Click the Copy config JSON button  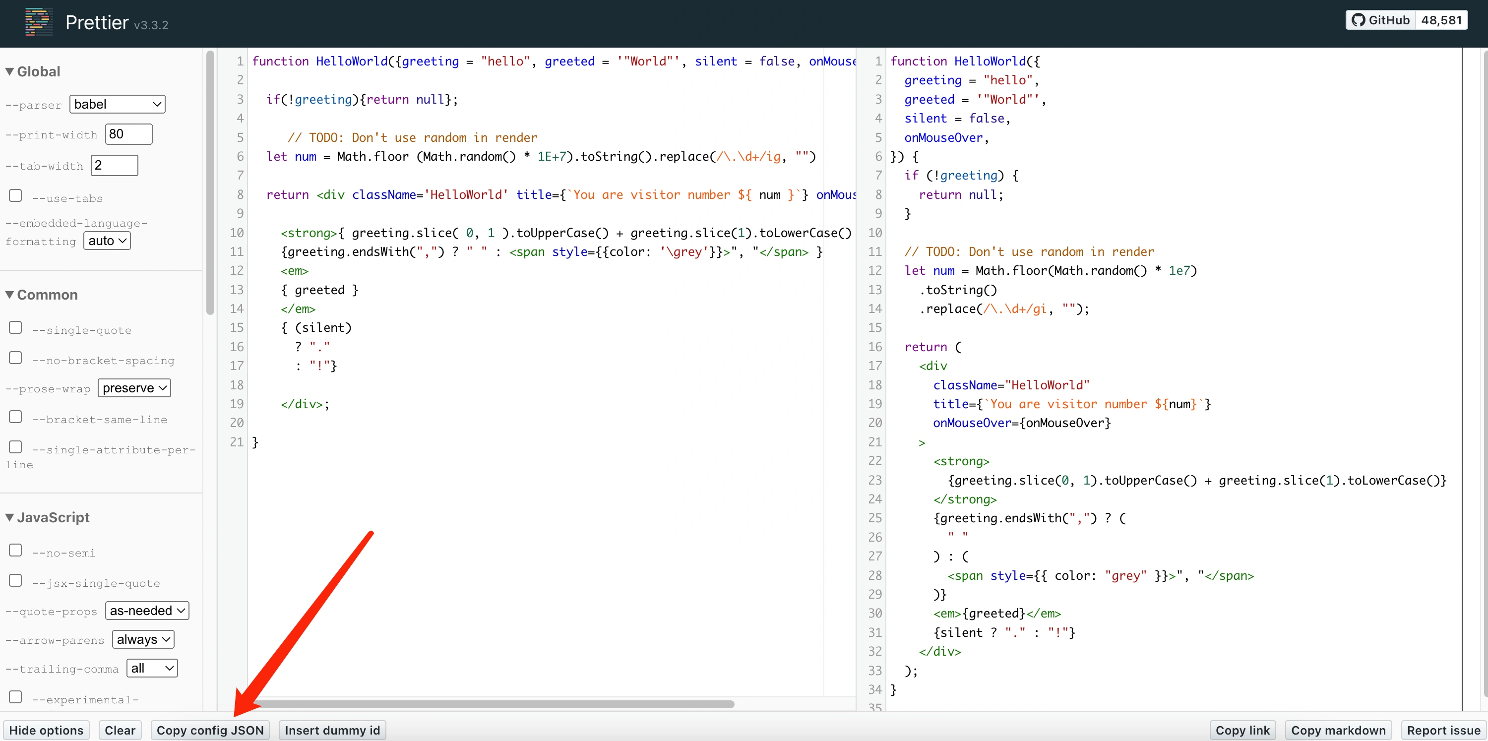pyautogui.click(x=210, y=730)
